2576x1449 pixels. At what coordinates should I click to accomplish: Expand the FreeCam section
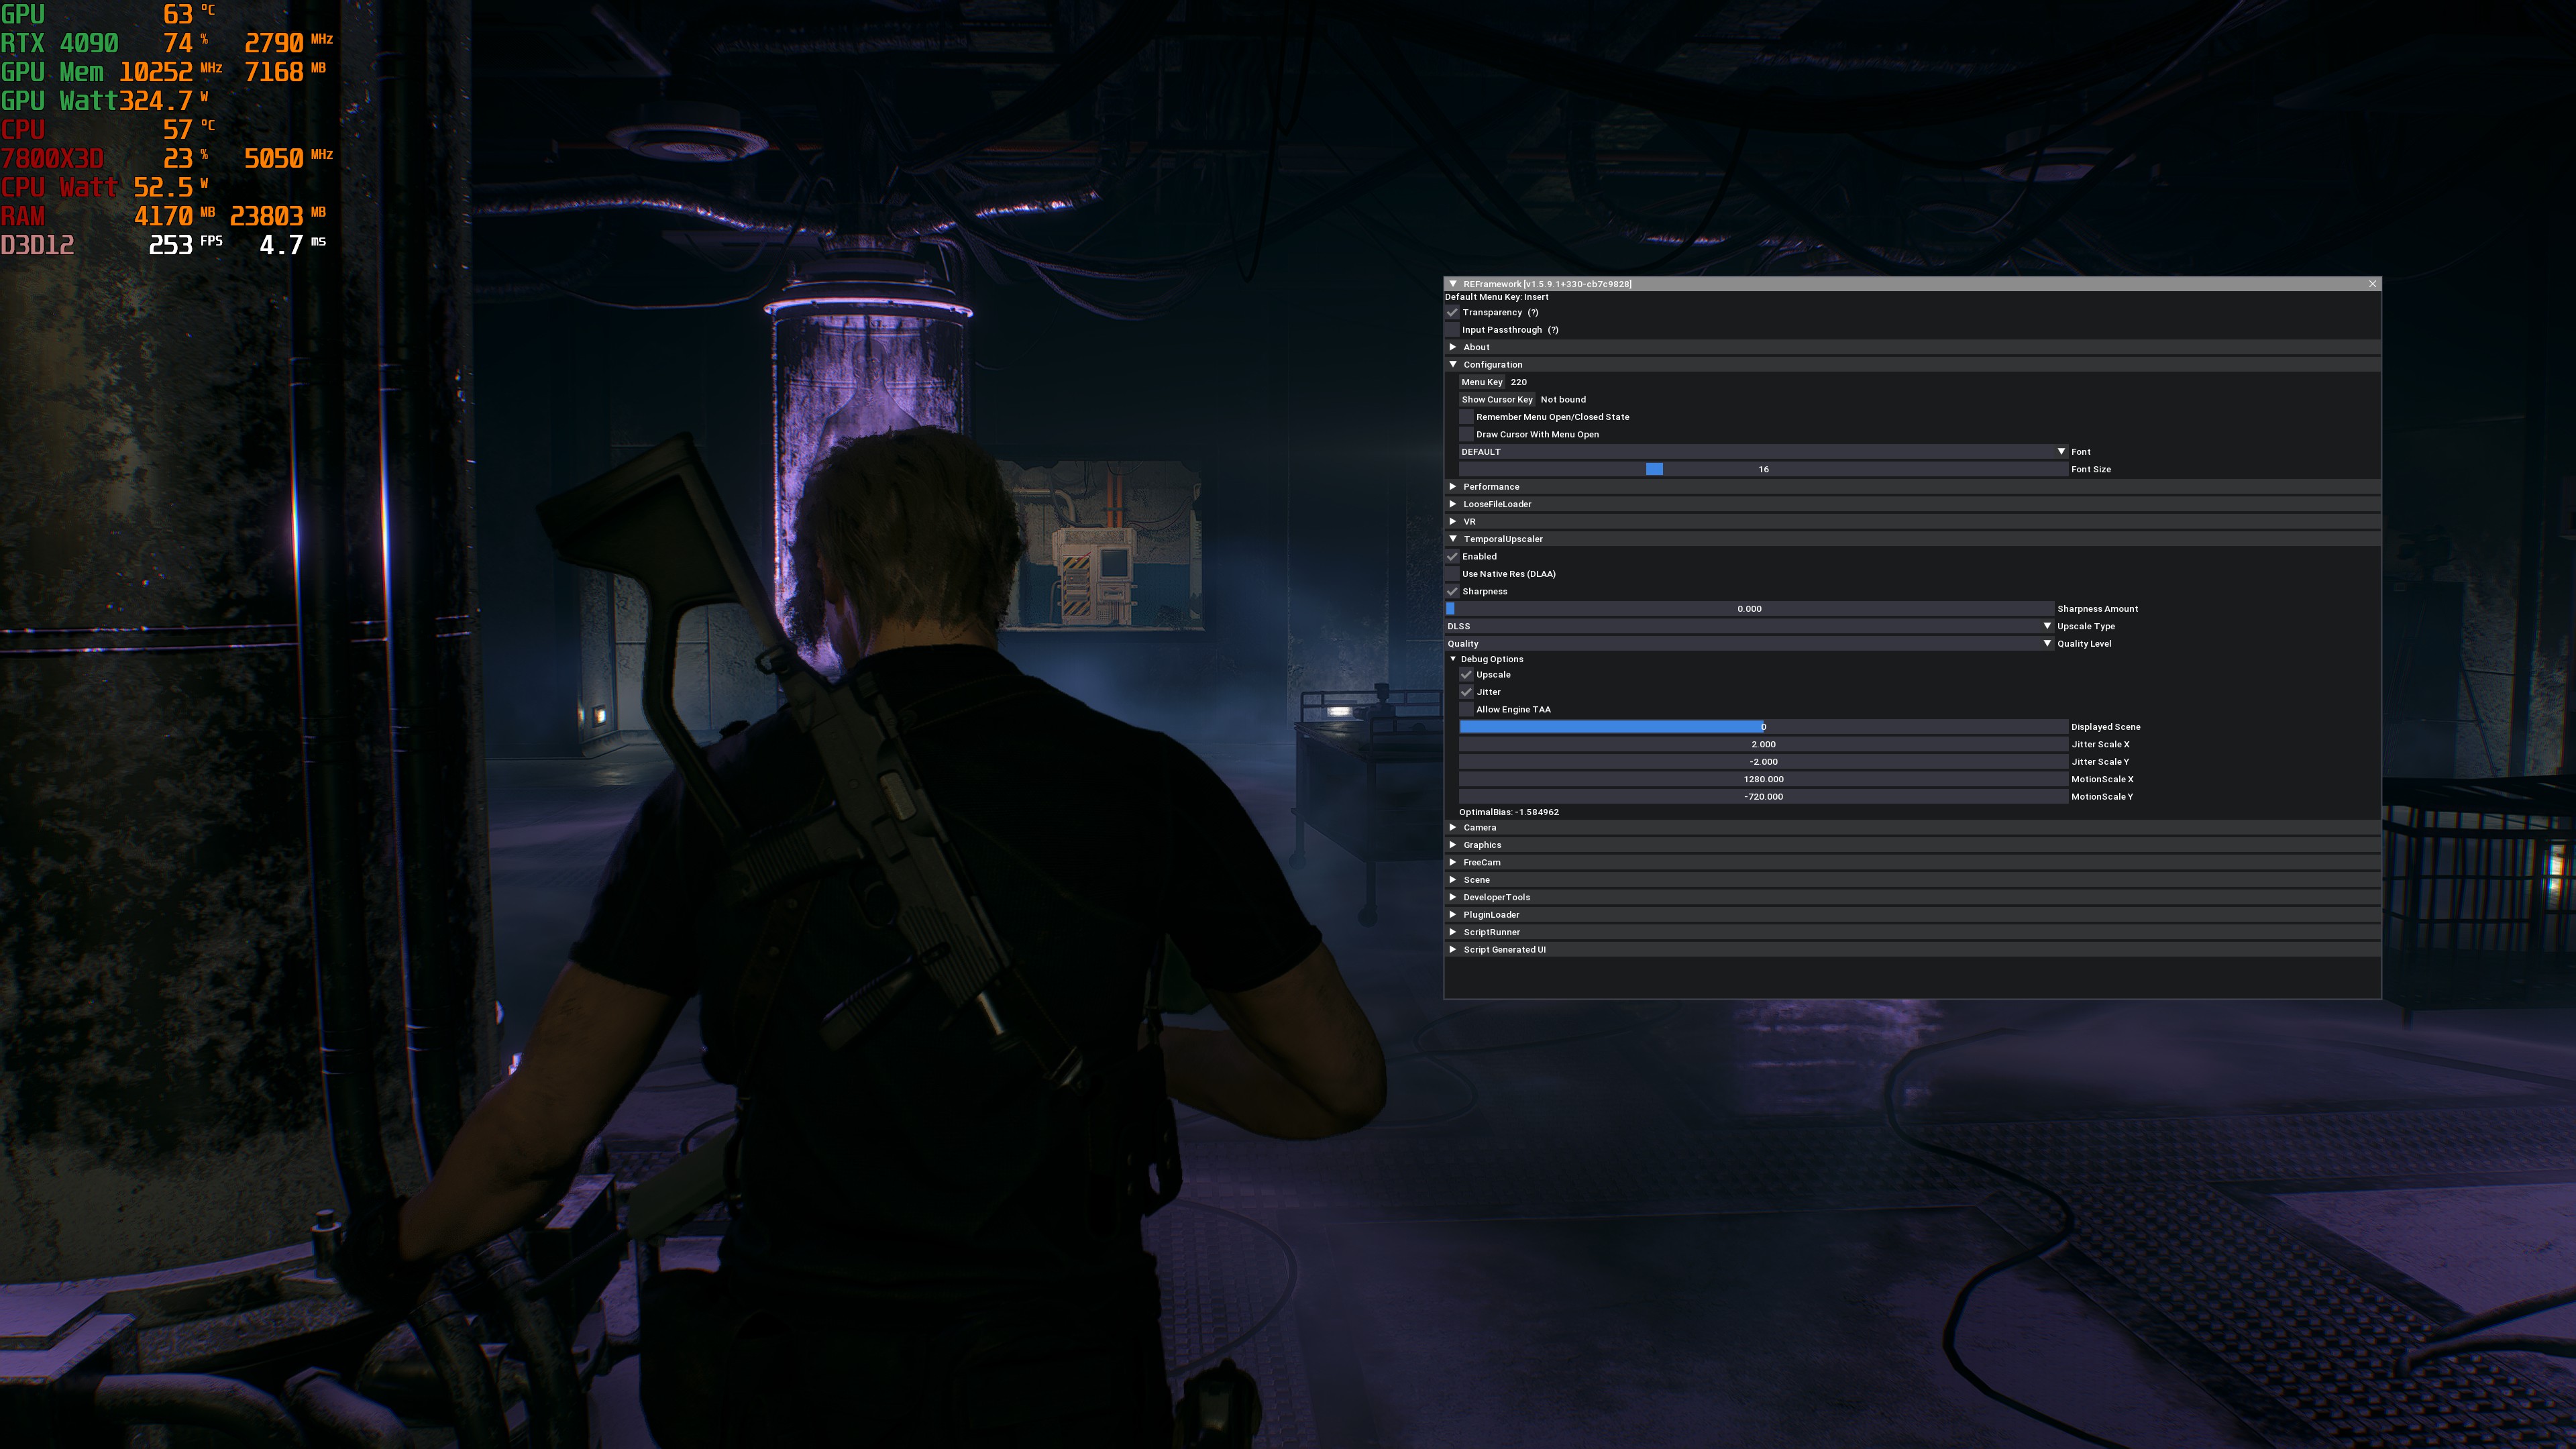click(x=1912, y=863)
